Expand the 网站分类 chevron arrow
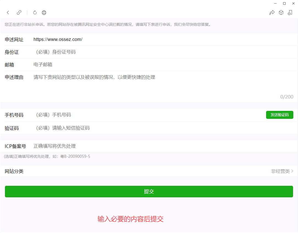The height and width of the screenshot is (233, 298). click(x=292, y=171)
